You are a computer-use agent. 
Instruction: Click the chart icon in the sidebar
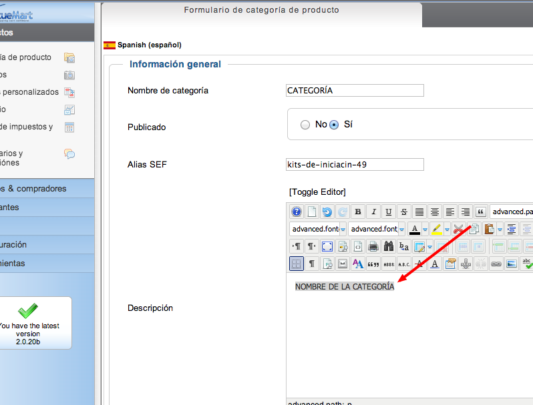tap(69, 109)
